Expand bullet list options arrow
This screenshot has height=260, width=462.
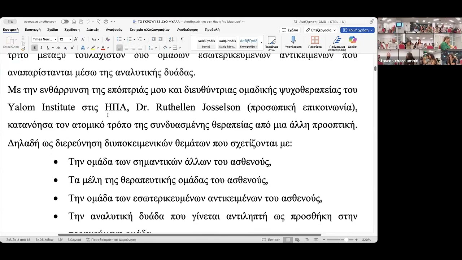[x=124, y=39]
